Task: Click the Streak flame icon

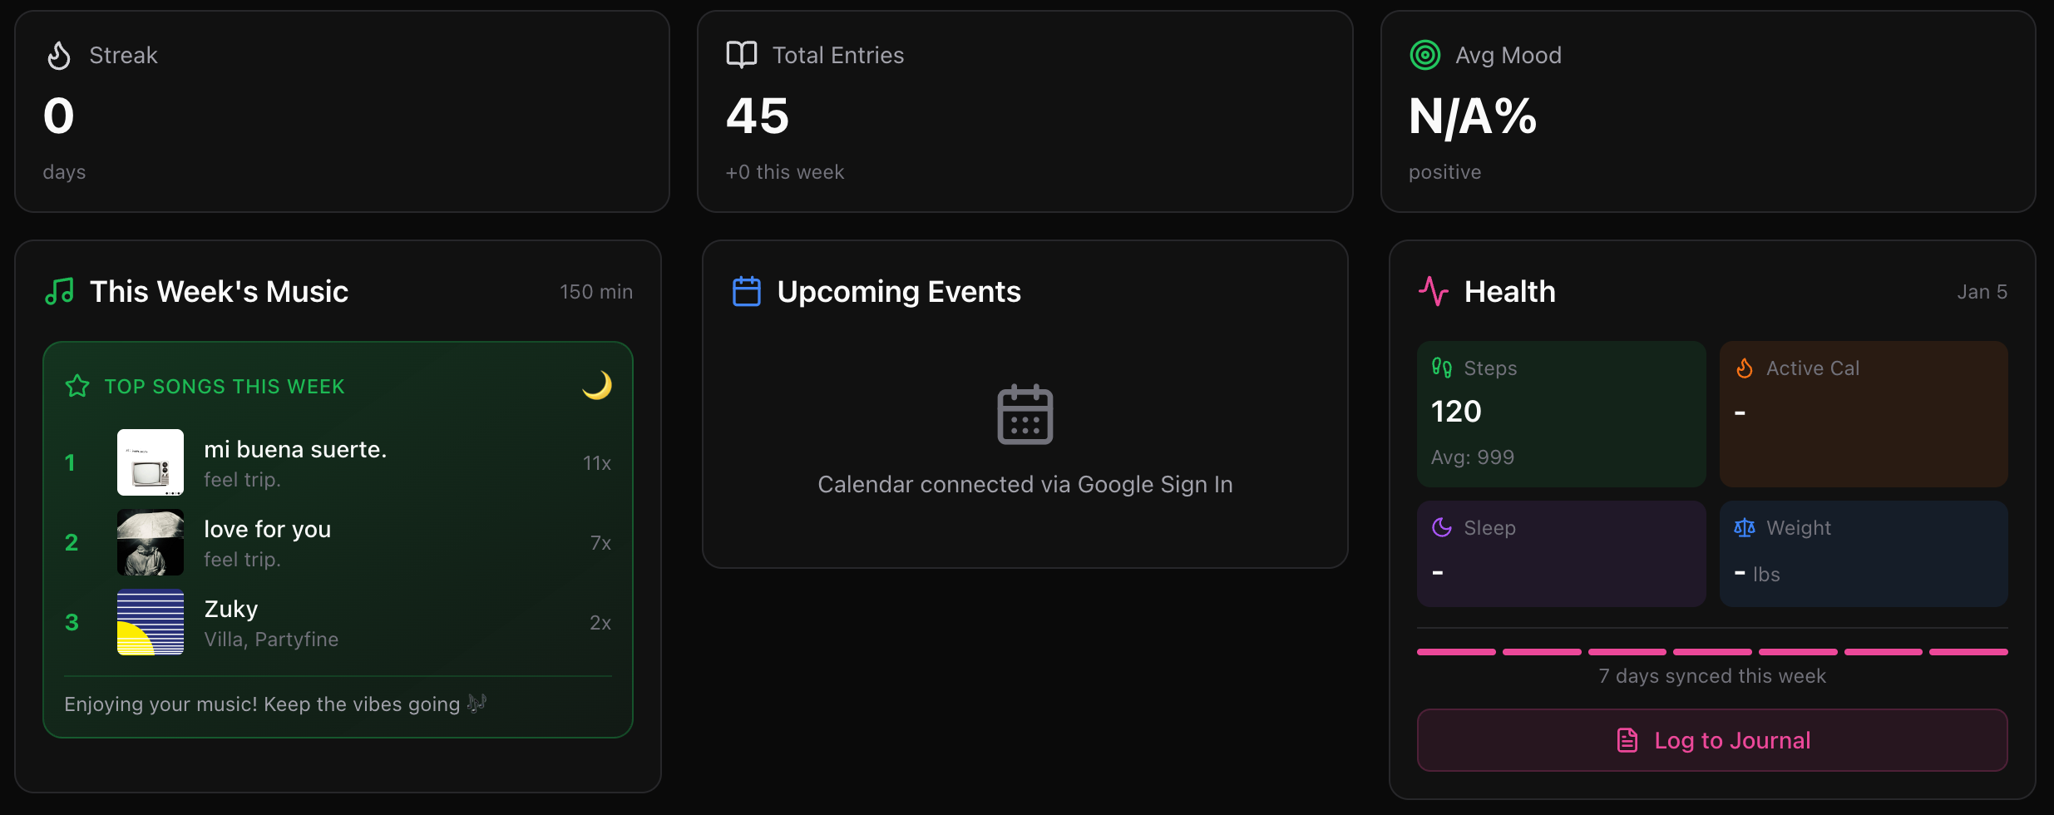Action: click(x=59, y=56)
